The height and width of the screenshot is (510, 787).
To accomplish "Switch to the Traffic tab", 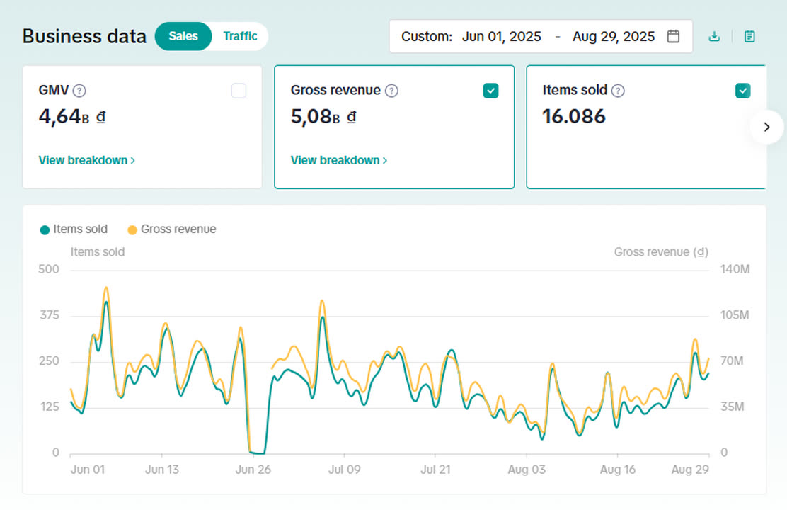I will click(240, 36).
